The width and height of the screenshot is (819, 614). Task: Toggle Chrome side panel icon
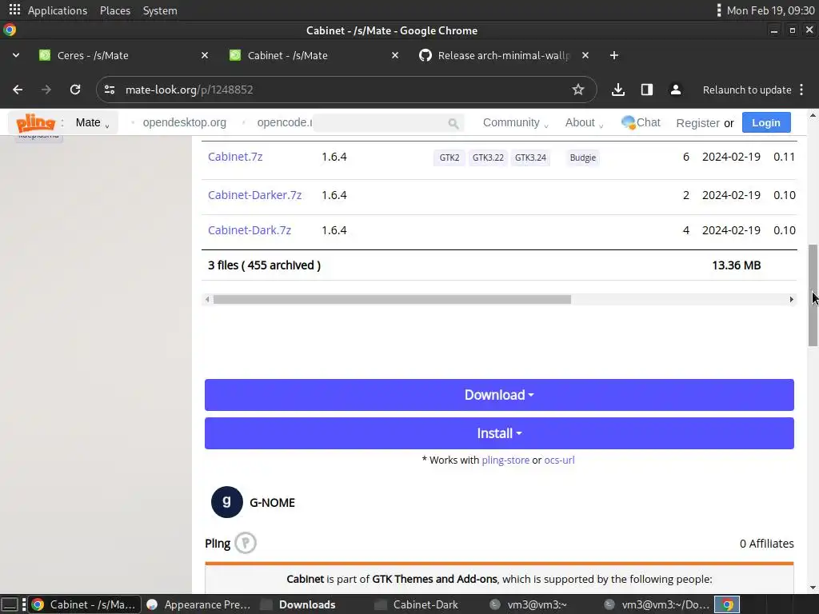(646, 90)
